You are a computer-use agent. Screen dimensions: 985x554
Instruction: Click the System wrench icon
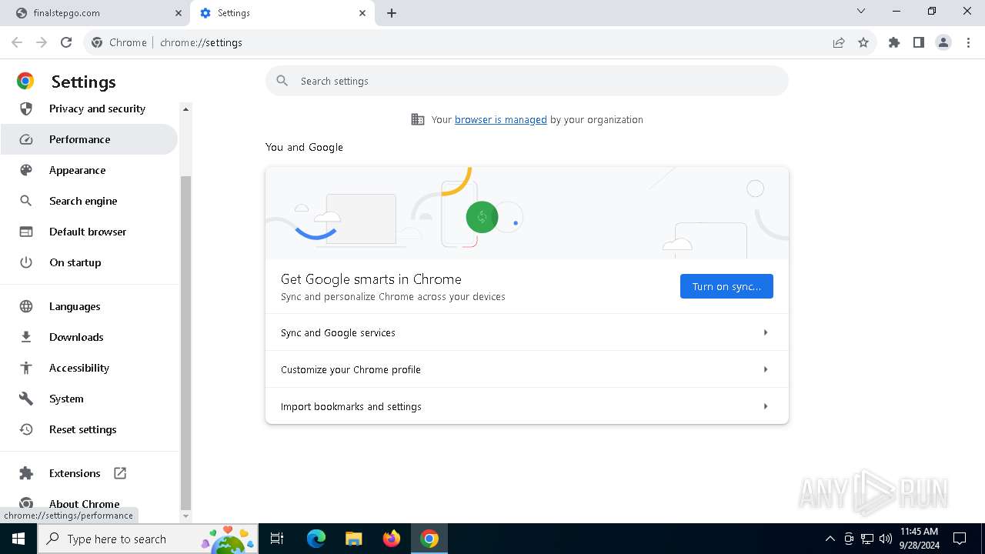coord(26,399)
